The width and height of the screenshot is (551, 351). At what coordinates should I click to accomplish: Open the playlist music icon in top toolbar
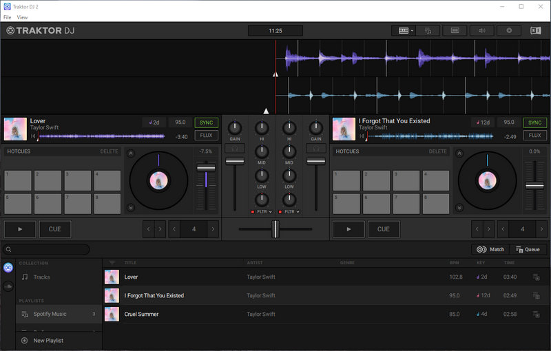pyautogui.click(x=428, y=30)
